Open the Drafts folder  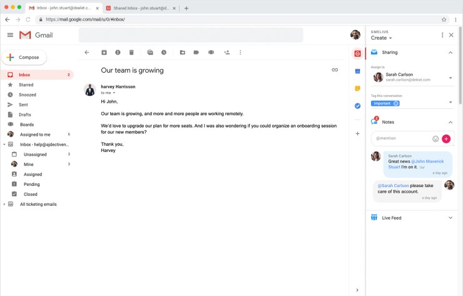37,115
